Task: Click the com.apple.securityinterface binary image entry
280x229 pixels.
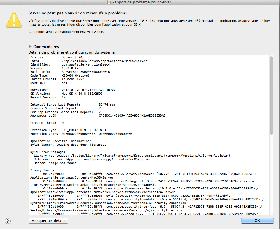Action: (x=146, y=209)
